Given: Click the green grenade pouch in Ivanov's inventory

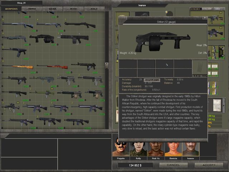Looking at the screenshot, I should click(222, 52).
